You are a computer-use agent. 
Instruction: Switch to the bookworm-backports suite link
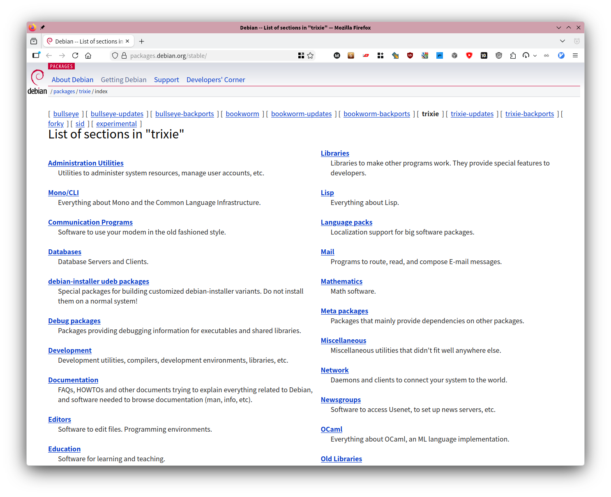(376, 114)
